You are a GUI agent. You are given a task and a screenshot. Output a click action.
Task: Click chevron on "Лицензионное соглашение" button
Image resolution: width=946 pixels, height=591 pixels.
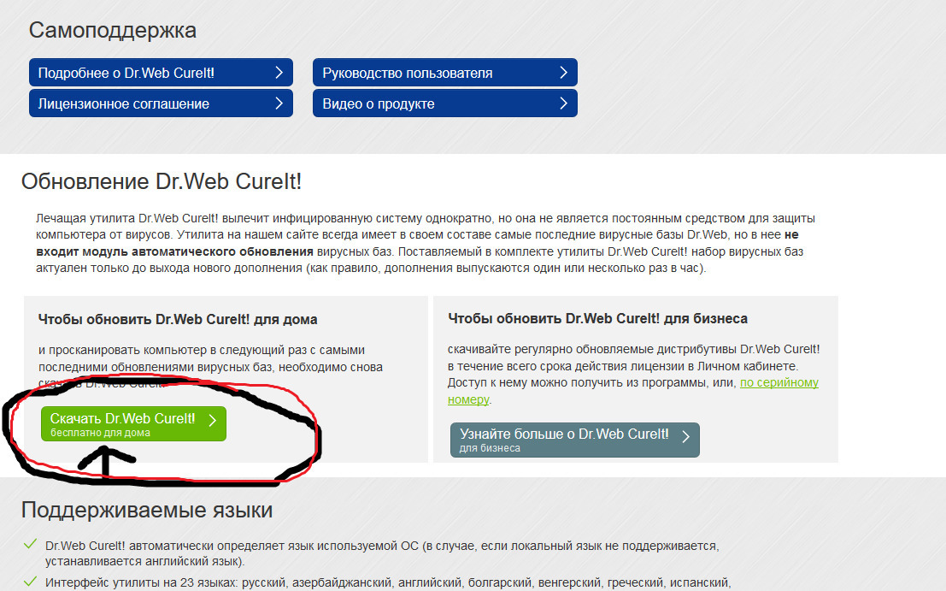click(x=279, y=103)
